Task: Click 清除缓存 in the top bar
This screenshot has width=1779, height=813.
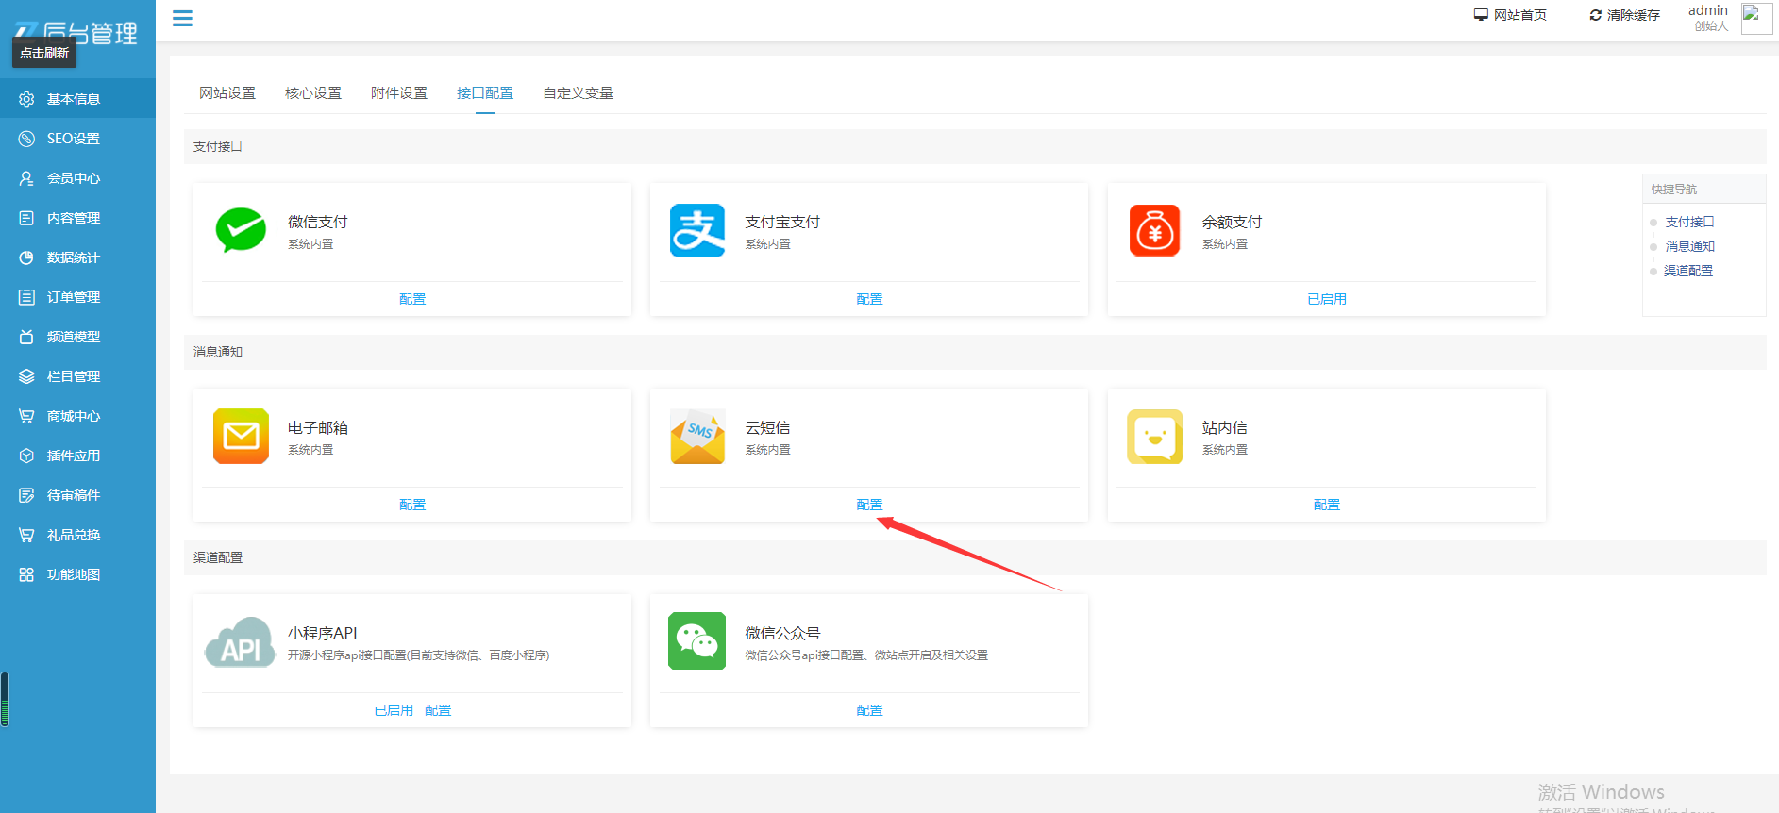Action: (1624, 15)
